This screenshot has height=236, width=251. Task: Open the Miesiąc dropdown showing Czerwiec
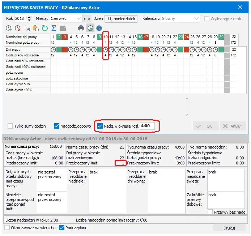(66, 18)
